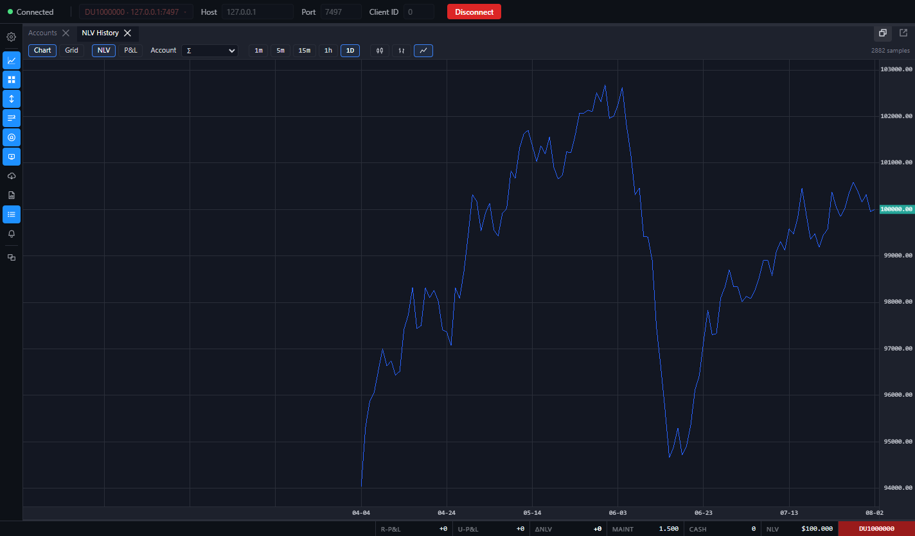
Task: Click the restore panels icon at top right
Action: point(883,33)
